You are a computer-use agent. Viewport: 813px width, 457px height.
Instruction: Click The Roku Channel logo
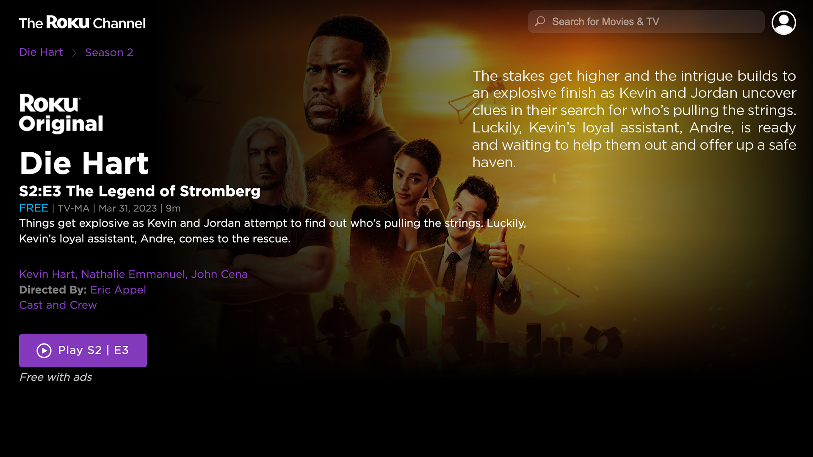[82, 22]
